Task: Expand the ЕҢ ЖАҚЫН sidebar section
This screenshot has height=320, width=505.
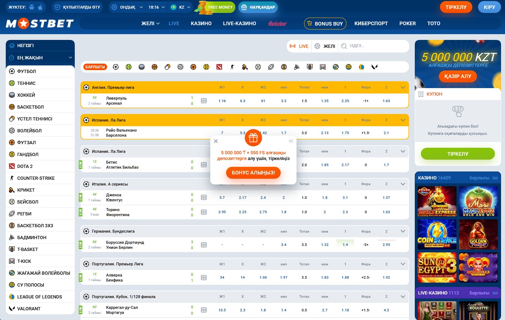Action: click(x=40, y=58)
